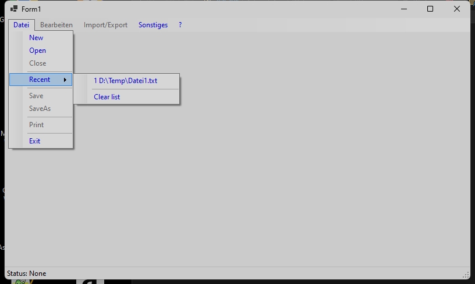Choose SaveAs from the Datei menu
The height and width of the screenshot is (284, 475).
[40, 109]
